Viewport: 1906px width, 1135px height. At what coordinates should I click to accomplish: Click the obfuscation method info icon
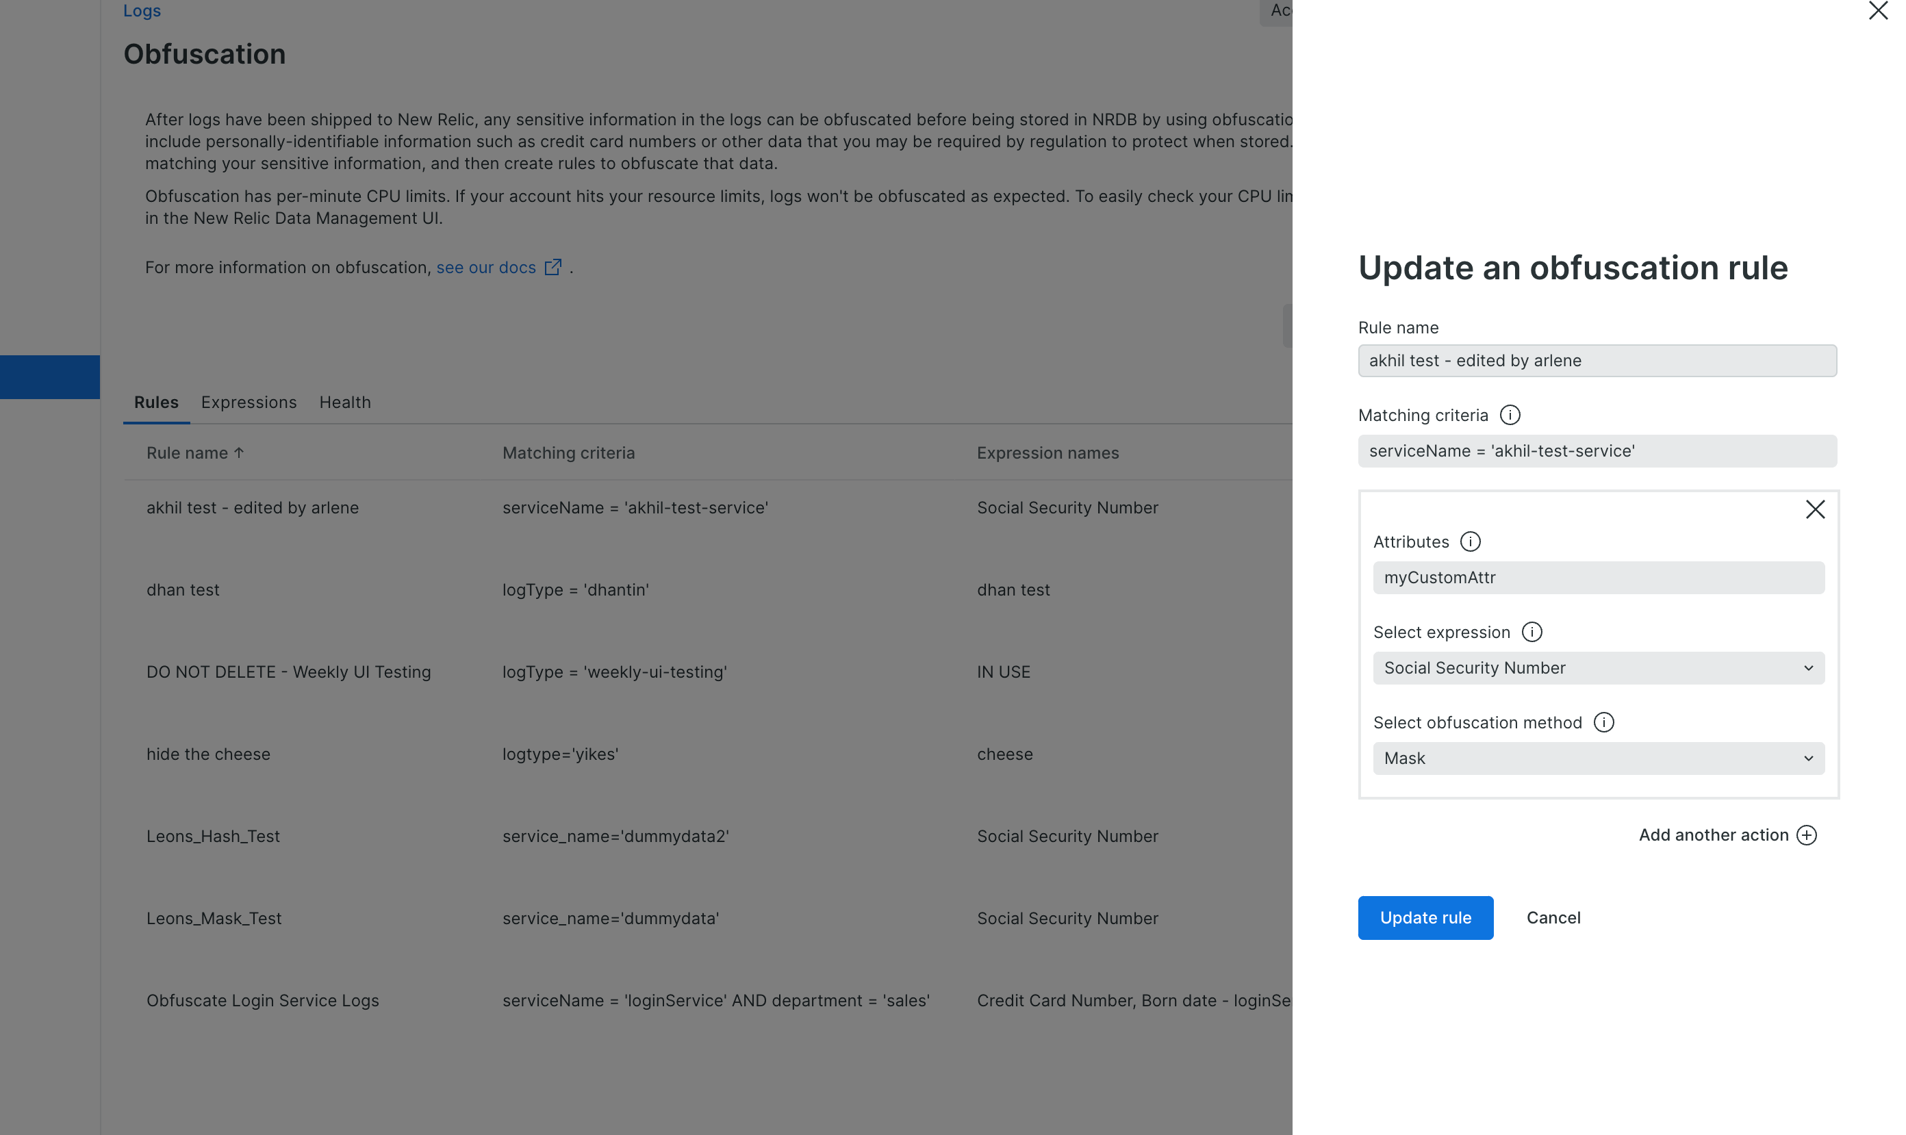(x=1603, y=722)
